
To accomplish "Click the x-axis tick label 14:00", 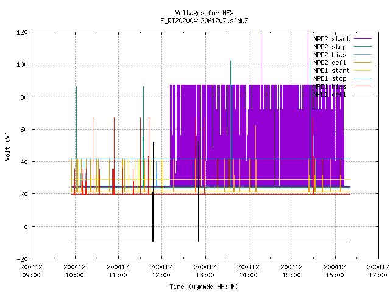I will pyautogui.click(x=248, y=275).
